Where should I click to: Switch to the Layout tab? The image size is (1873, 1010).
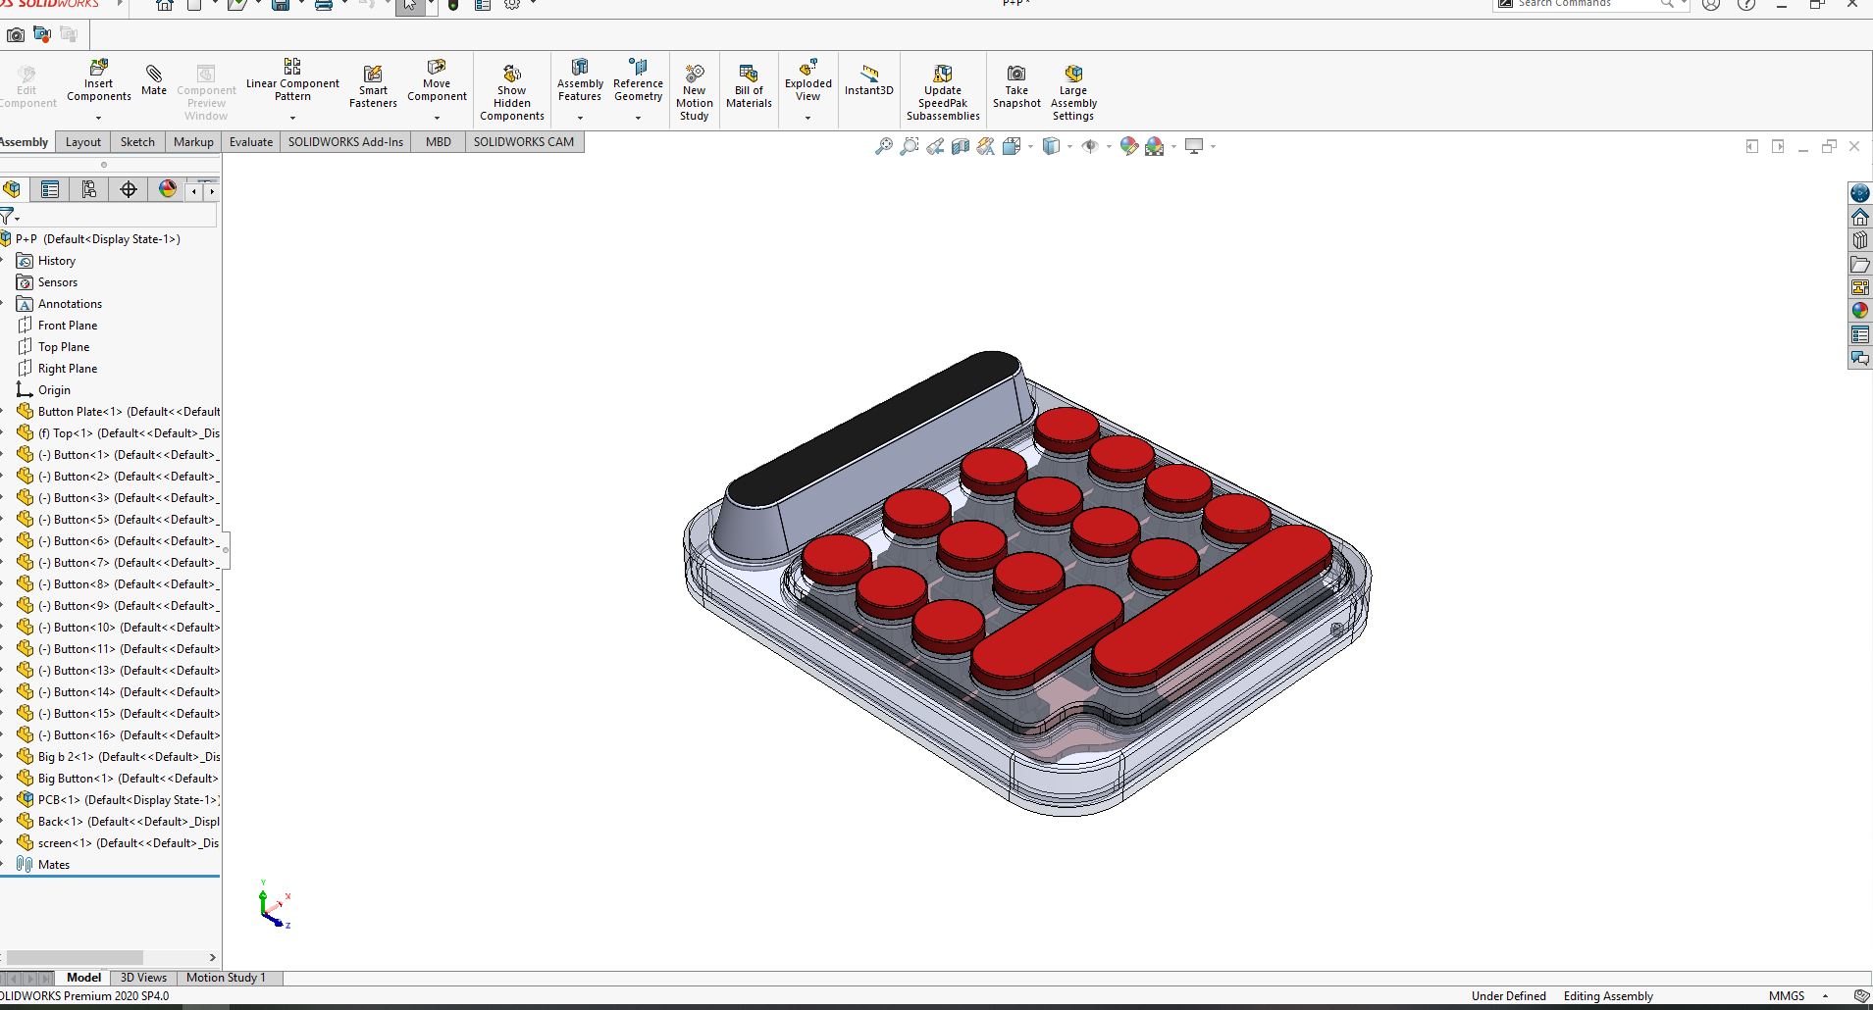point(82,142)
